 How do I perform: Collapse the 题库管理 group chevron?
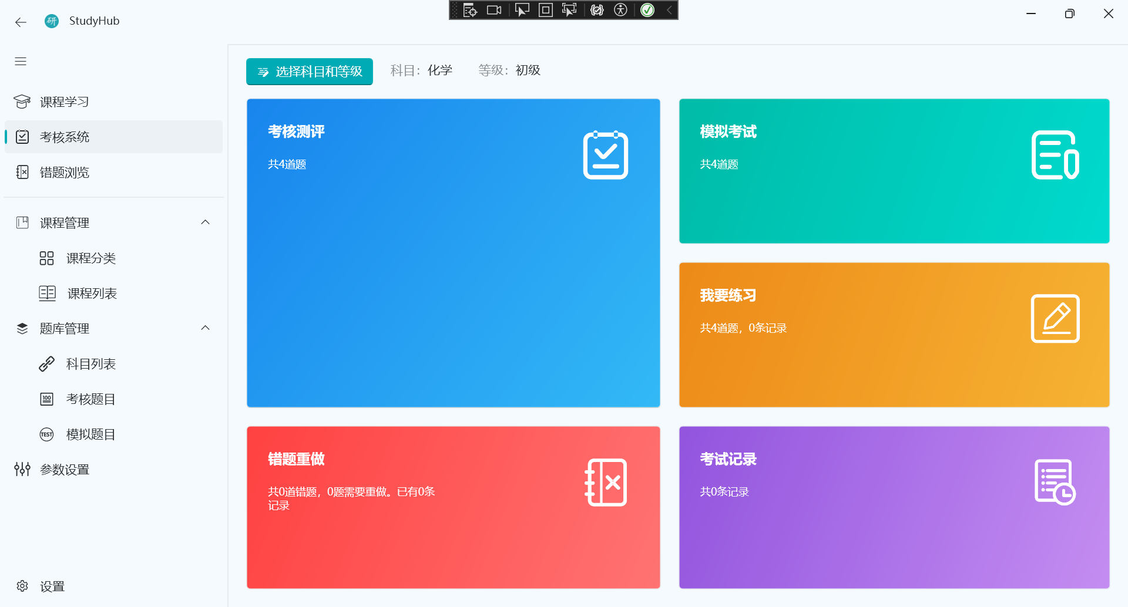[x=206, y=328]
